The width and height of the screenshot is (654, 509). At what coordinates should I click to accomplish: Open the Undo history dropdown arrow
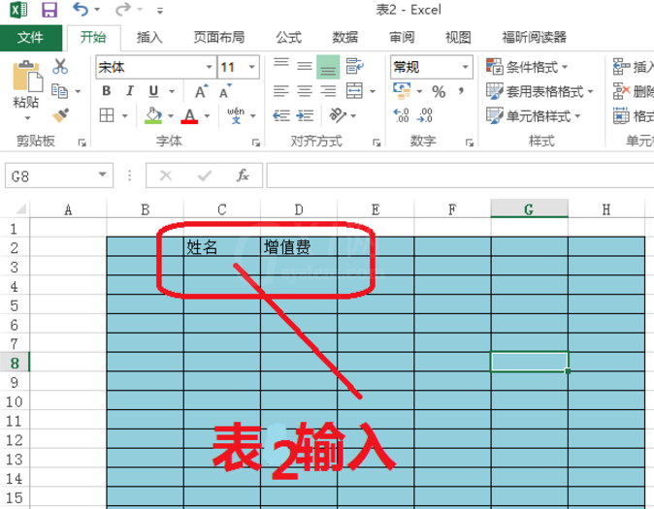pos(97,9)
